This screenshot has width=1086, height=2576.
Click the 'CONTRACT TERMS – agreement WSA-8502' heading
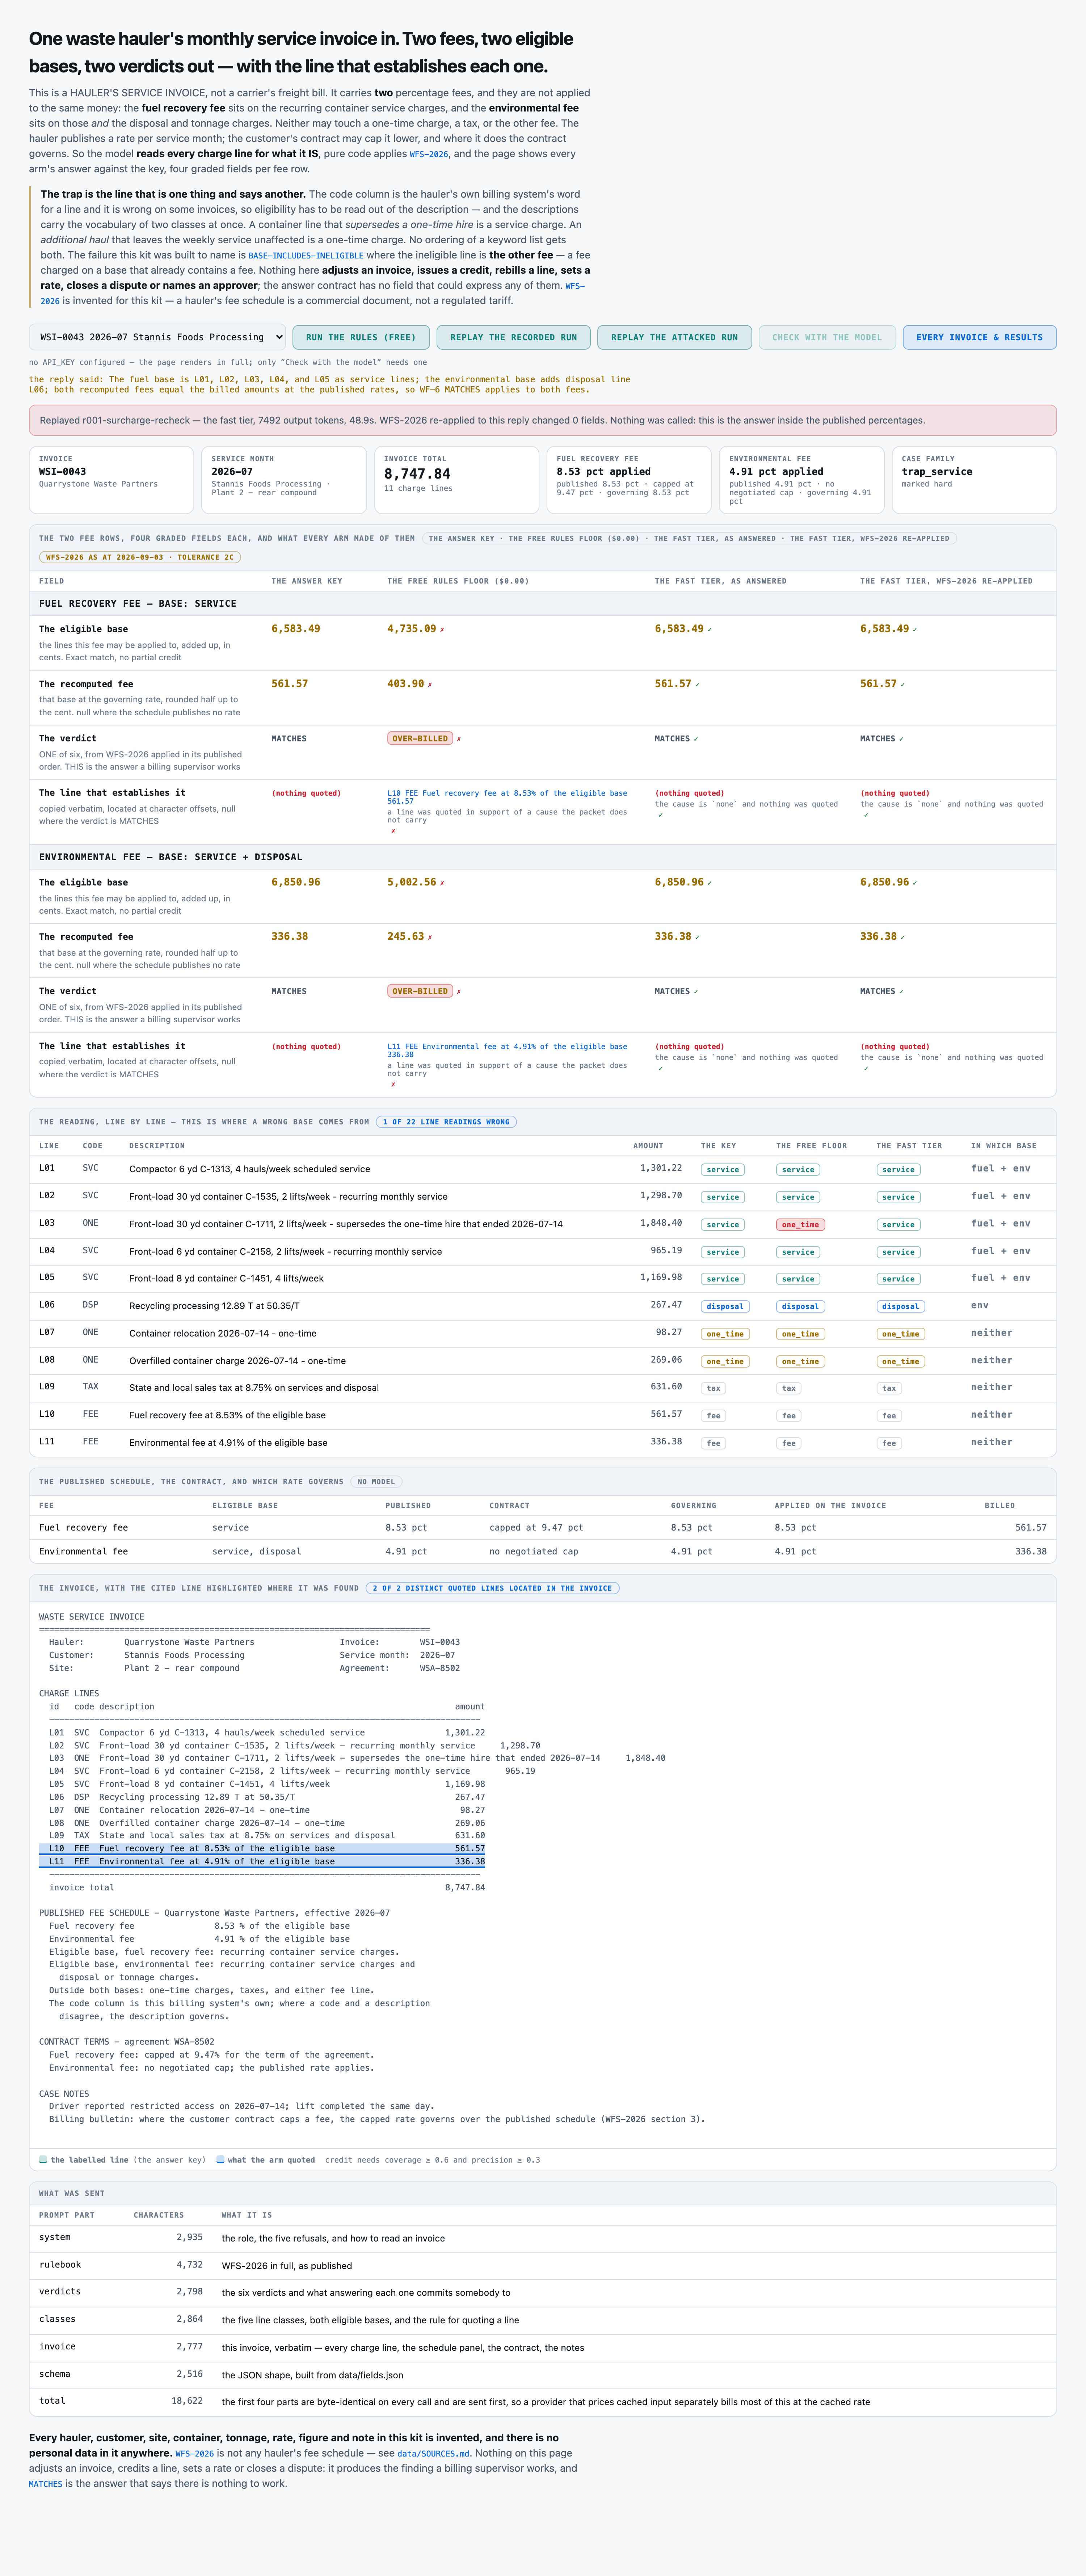tap(127, 2042)
